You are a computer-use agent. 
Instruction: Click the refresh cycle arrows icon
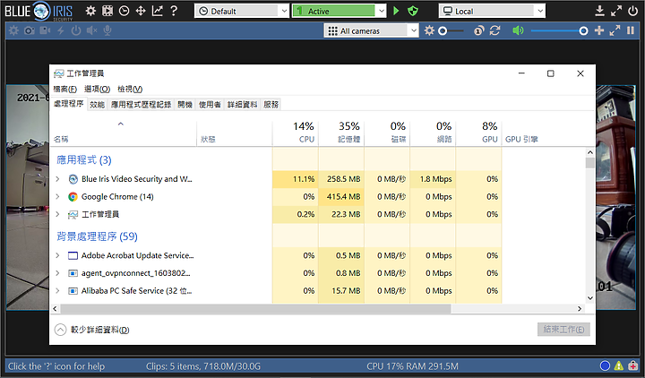tap(494, 30)
